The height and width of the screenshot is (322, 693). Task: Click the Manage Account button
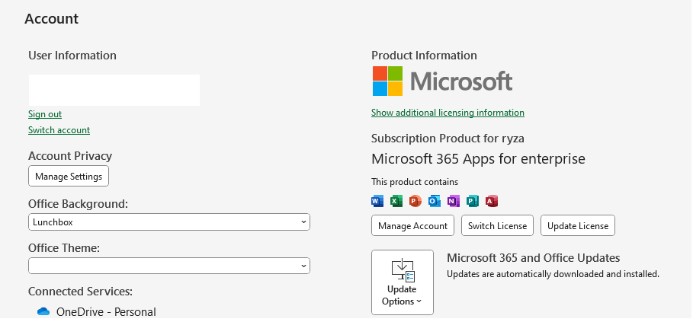pyautogui.click(x=412, y=225)
